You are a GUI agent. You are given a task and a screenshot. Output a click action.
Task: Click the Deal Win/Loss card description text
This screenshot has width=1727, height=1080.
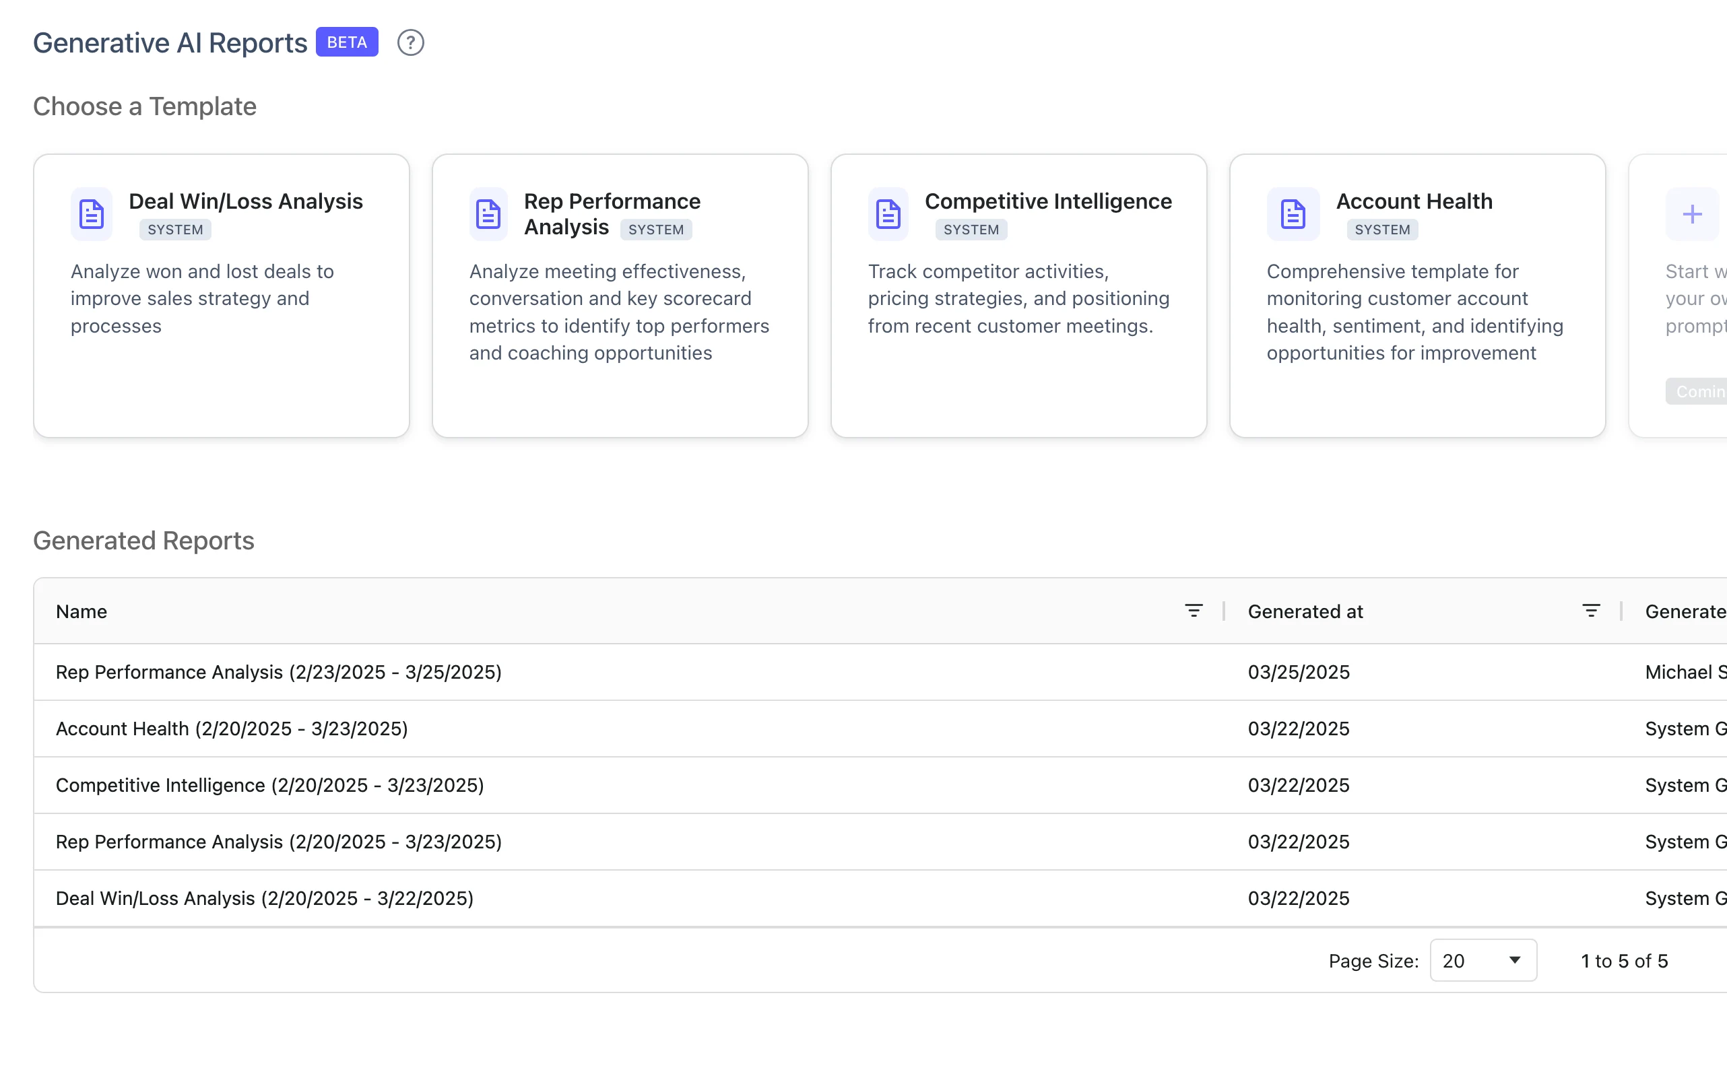[202, 298]
